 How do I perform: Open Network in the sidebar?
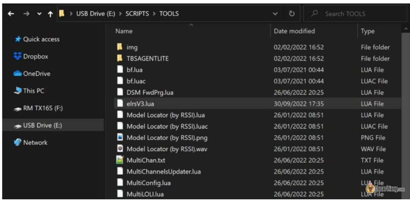point(35,143)
